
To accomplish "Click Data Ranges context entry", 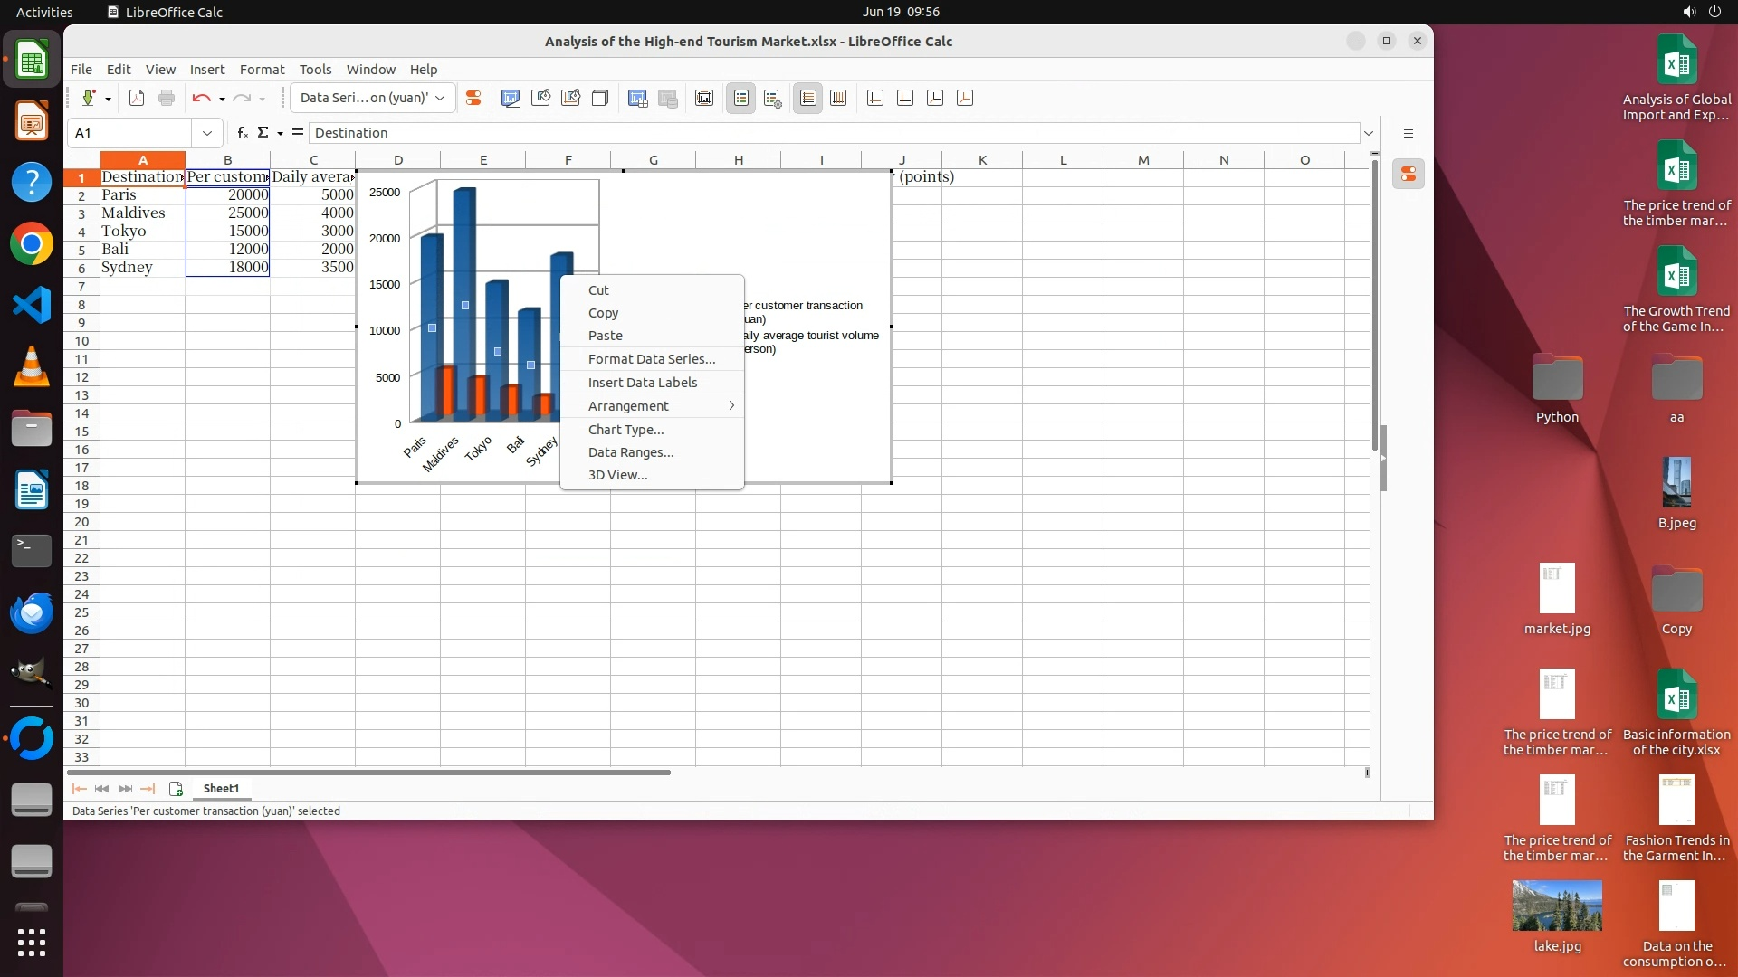I will pos(631,452).
